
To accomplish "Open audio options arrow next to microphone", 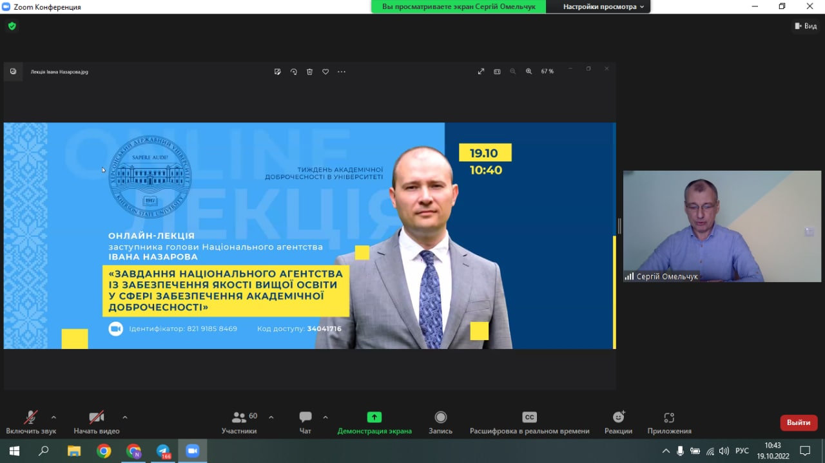I will click(53, 417).
